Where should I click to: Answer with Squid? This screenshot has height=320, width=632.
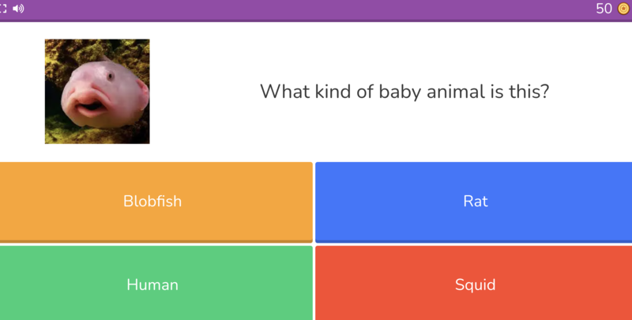click(474, 284)
